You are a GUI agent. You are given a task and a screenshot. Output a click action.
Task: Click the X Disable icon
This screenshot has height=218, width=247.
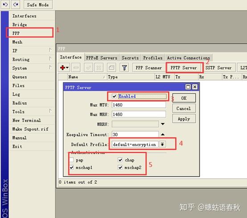pyautogui.click(x=99, y=68)
